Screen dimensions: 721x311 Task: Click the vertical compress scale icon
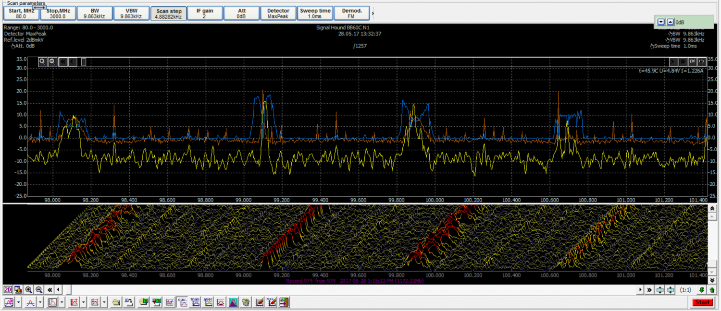pyautogui.click(x=671, y=290)
